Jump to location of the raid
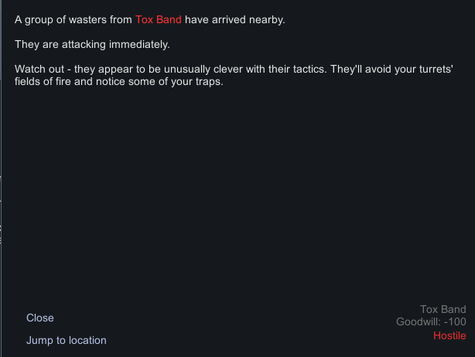 (67, 340)
